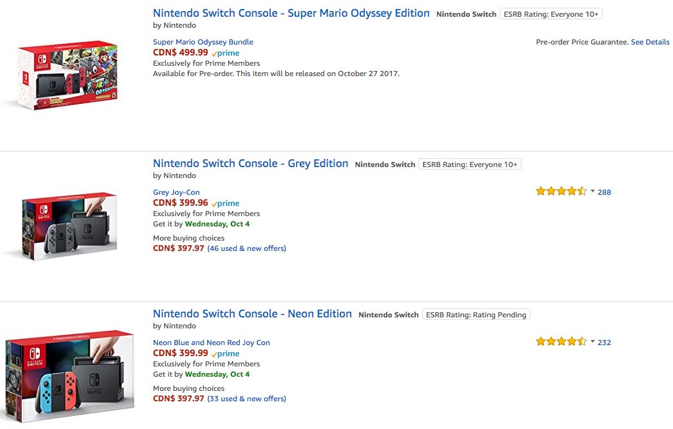Click the Neon Edition star rating icons
The image size is (673, 429).
tap(561, 342)
